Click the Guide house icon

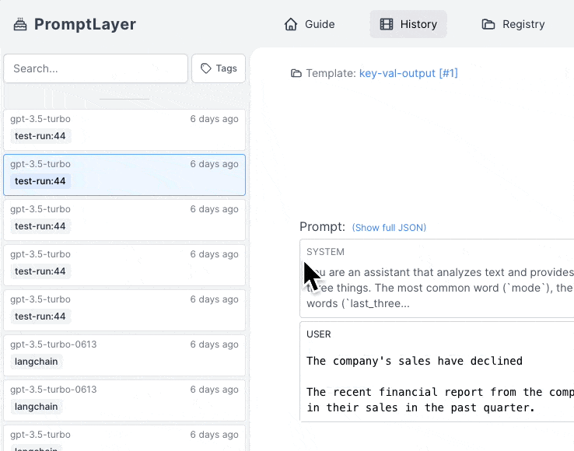pos(291,24)
